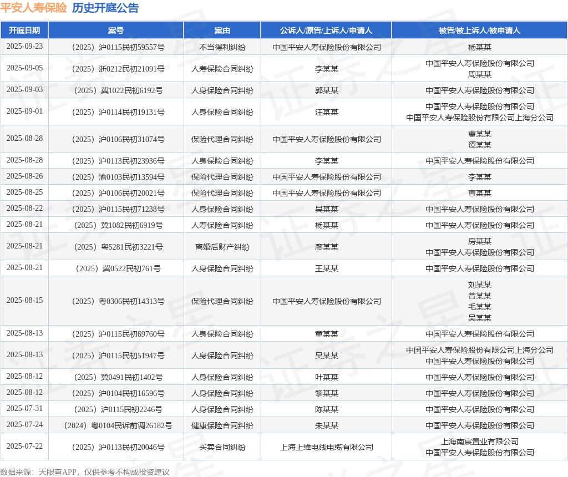
Task: Click plaintiff 汪某某
Action: point(326,112)
